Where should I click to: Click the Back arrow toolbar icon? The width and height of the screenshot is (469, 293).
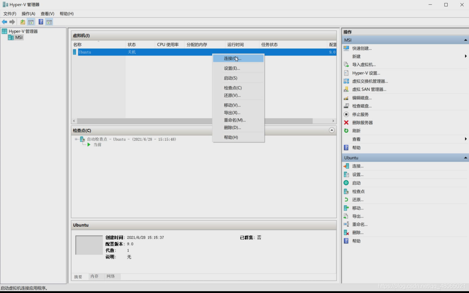(4, 22)
